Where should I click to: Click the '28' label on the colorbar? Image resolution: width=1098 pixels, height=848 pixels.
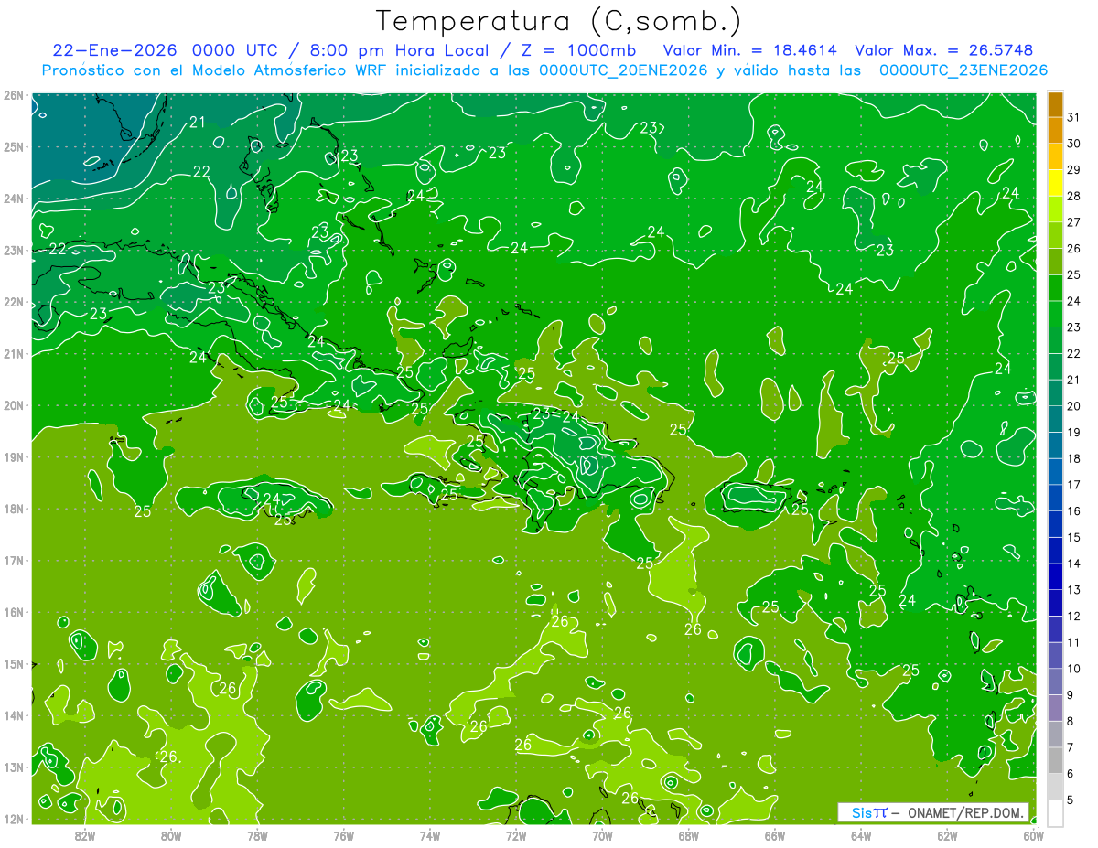pos(1073,196)
